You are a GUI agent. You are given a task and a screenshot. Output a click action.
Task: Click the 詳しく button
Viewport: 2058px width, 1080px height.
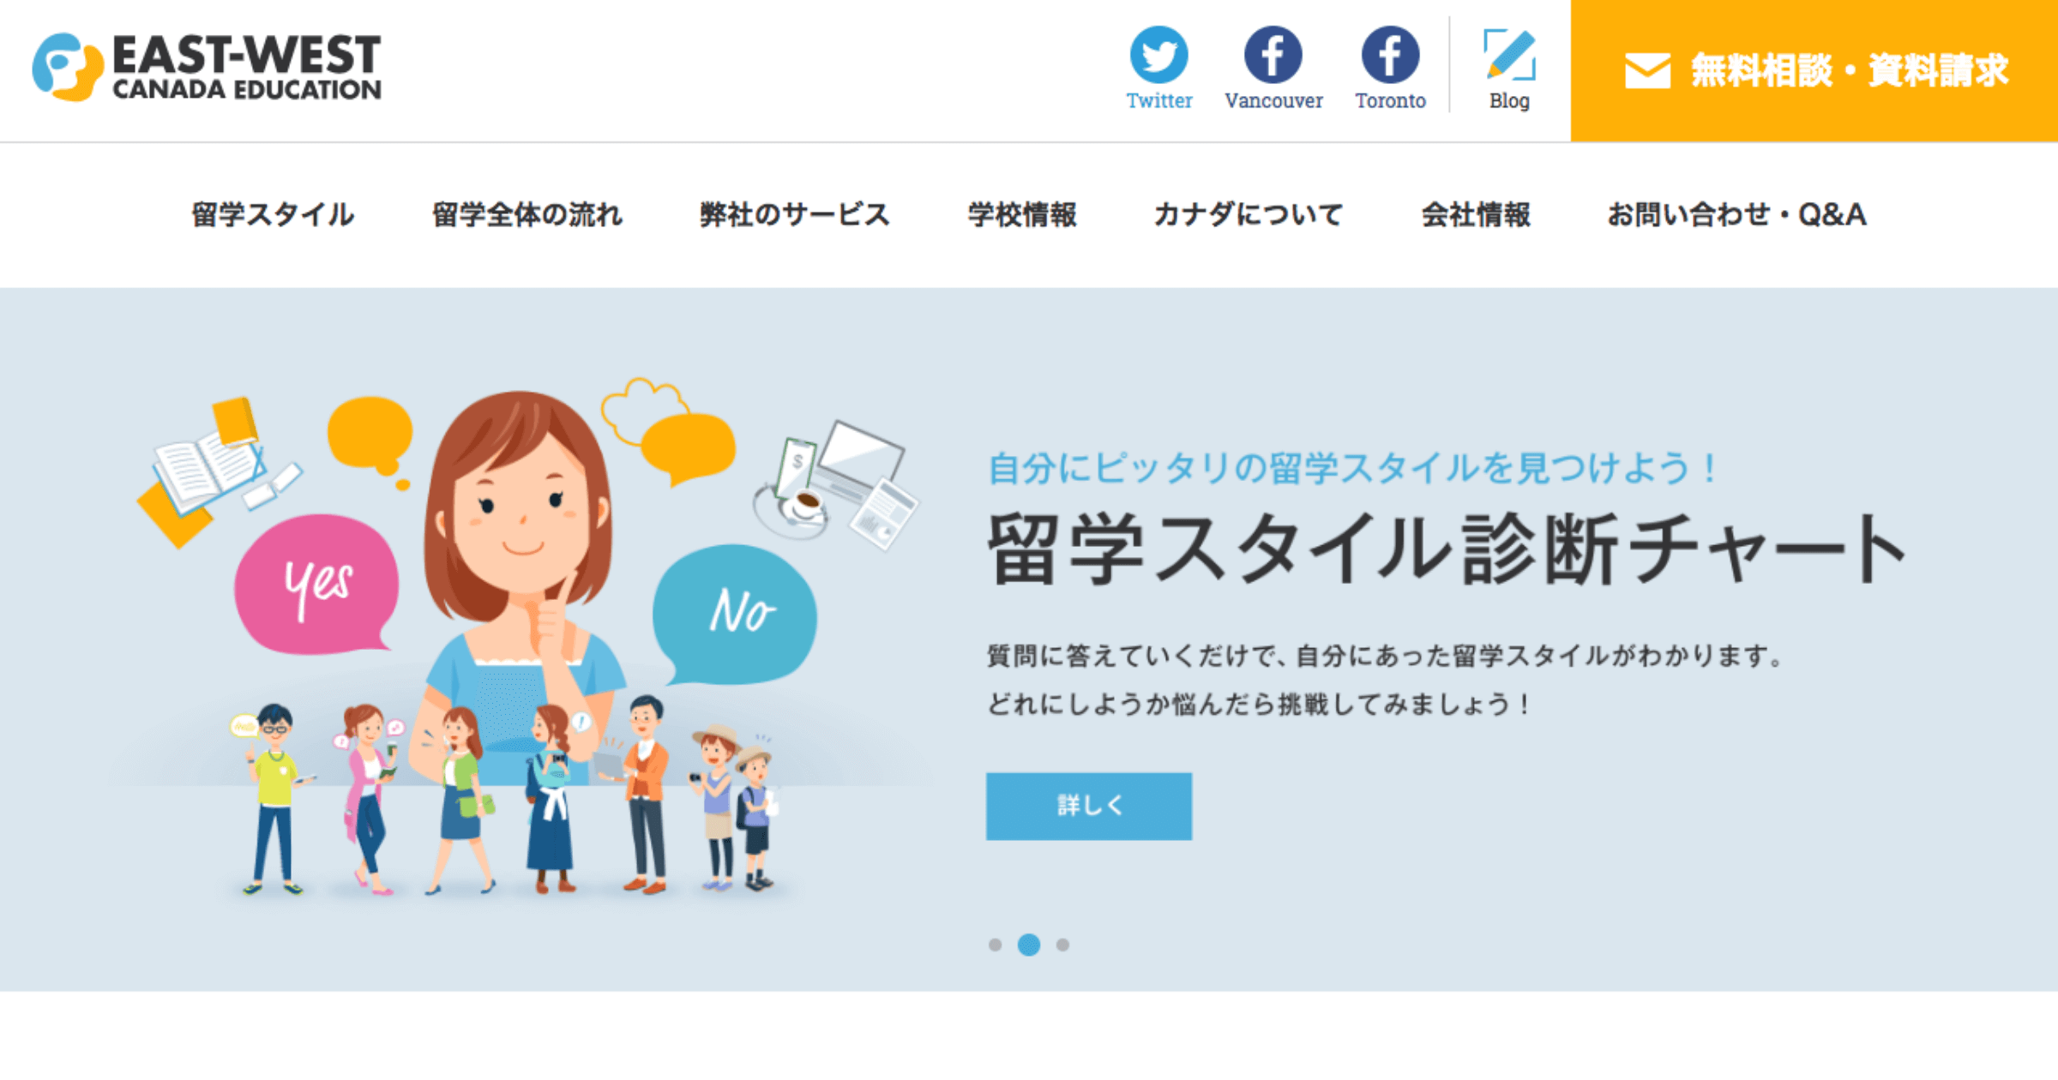1089,806
